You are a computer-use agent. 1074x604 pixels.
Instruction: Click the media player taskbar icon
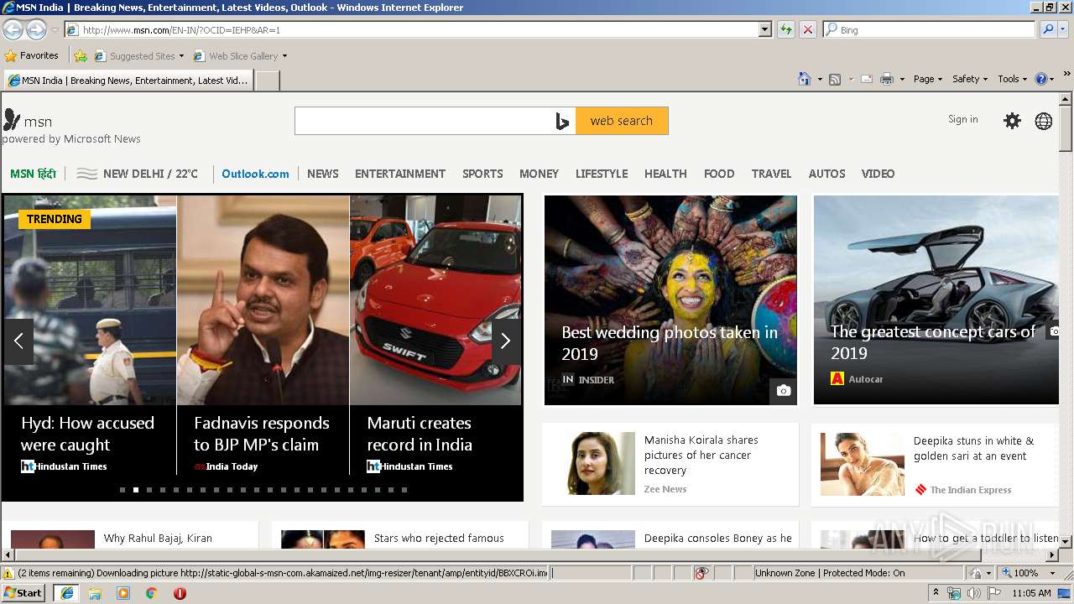(123, 593)
